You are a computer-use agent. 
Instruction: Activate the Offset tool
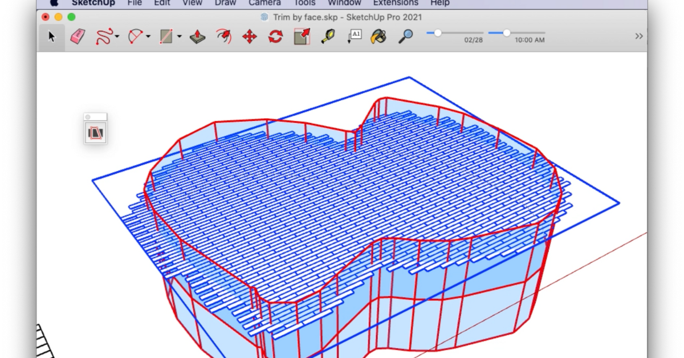click(223, 37)
